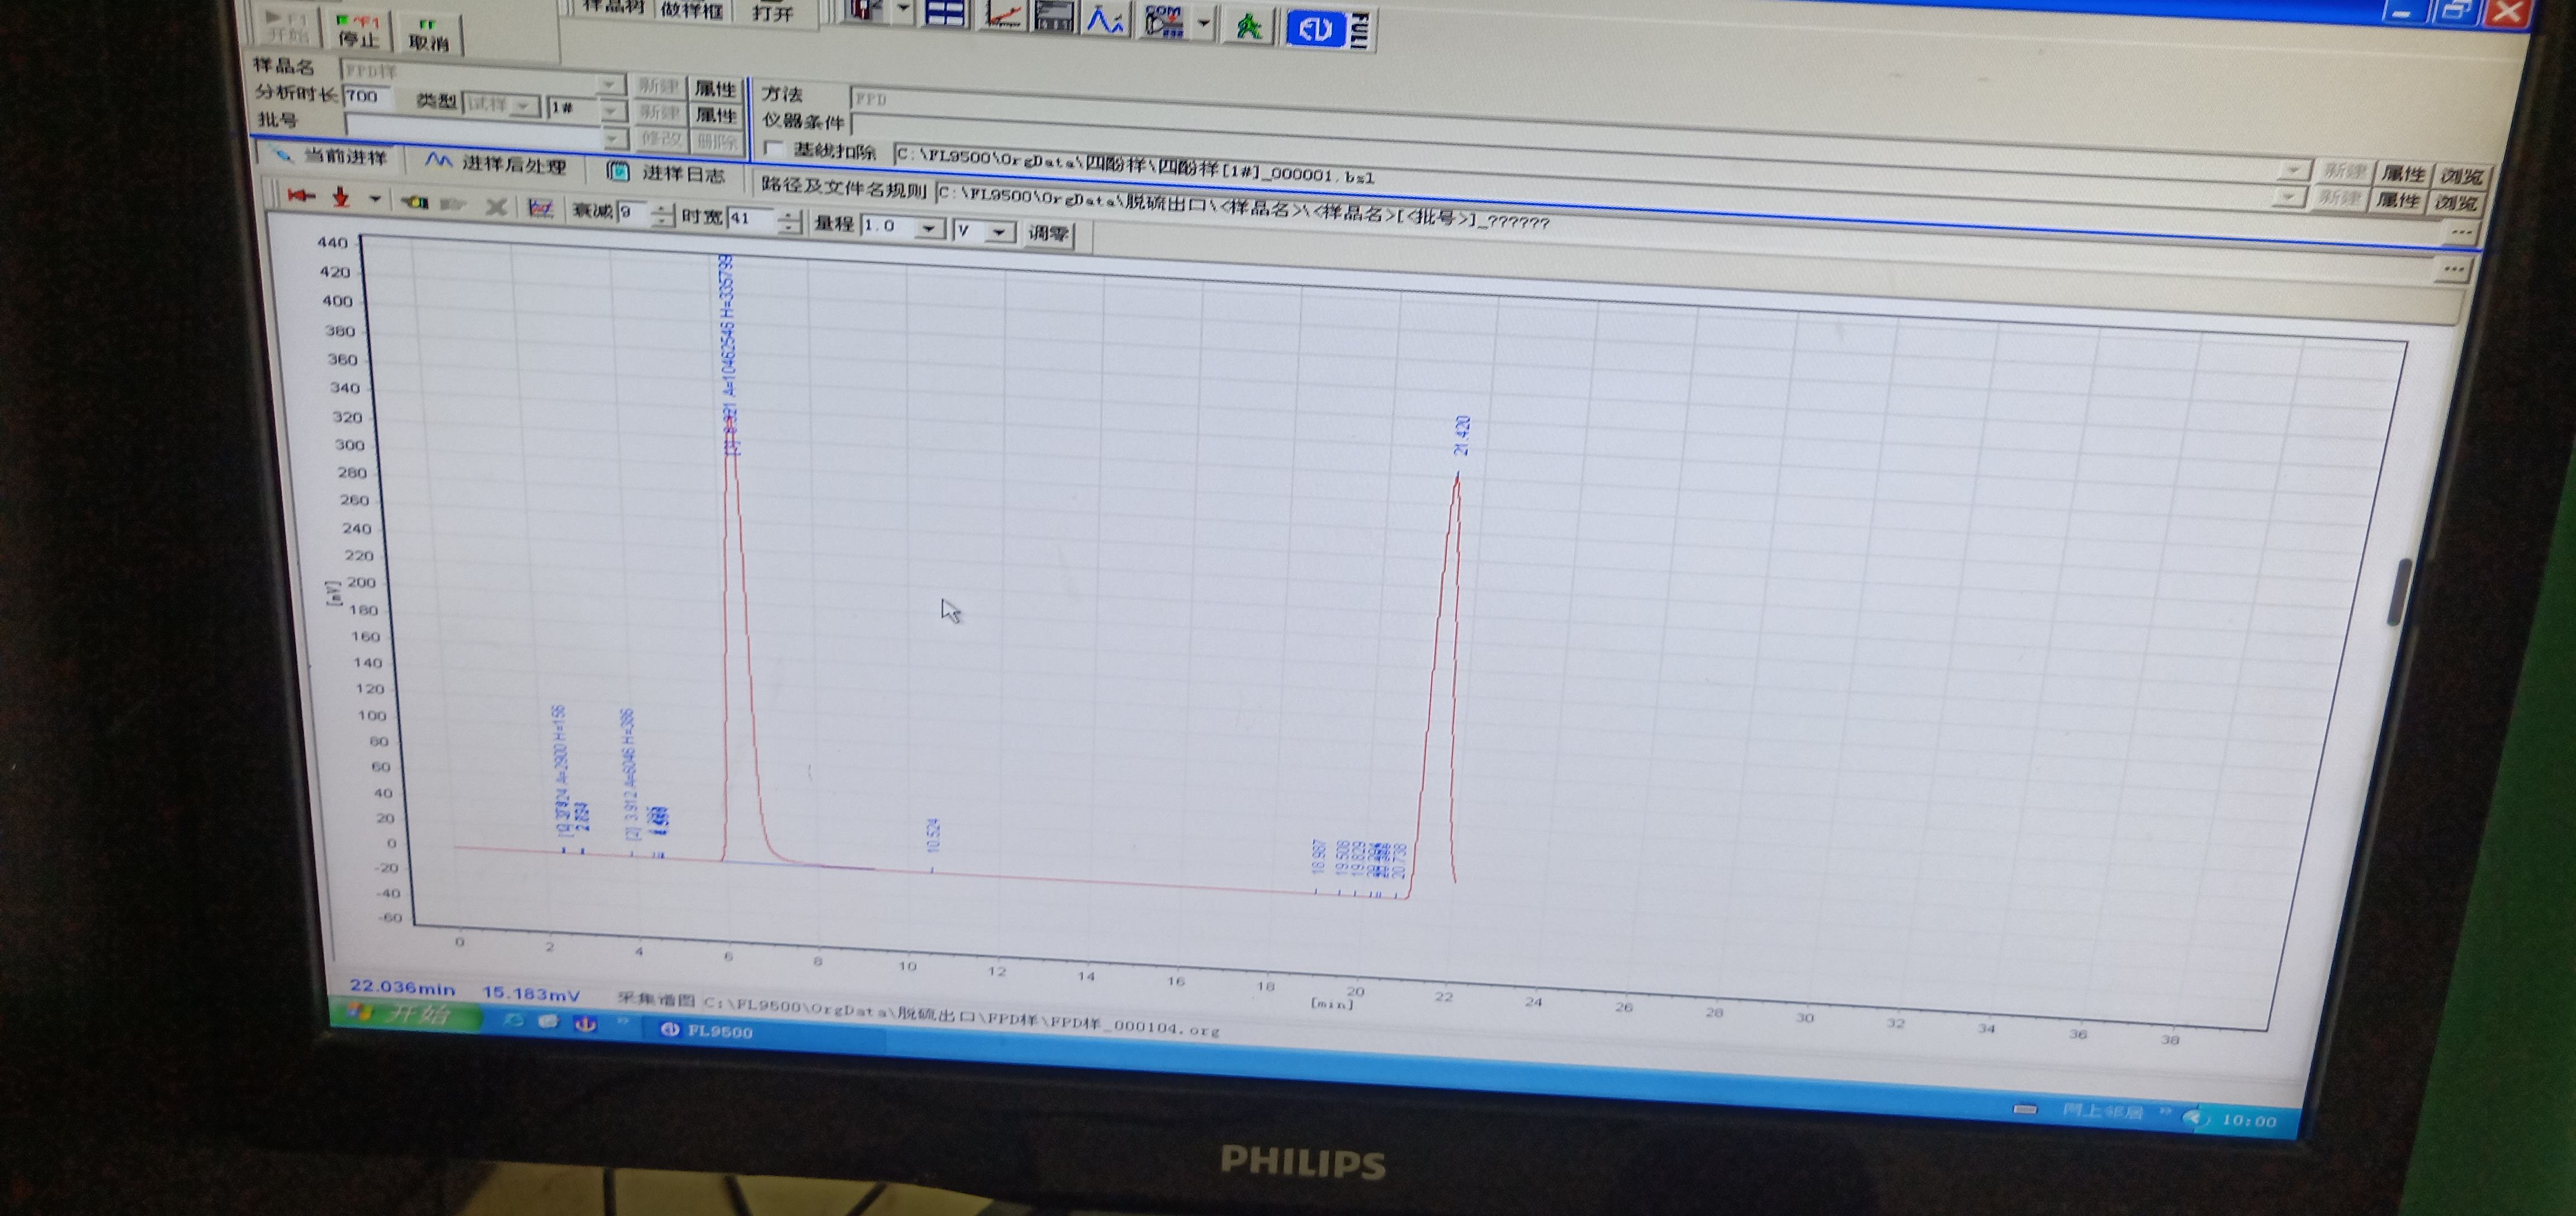Click the COM port connection icon
Viewport: 2576px width, 1216px height.
1164,21
